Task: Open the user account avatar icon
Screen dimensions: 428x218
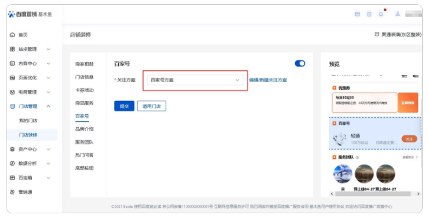Action: coord(398,14)
